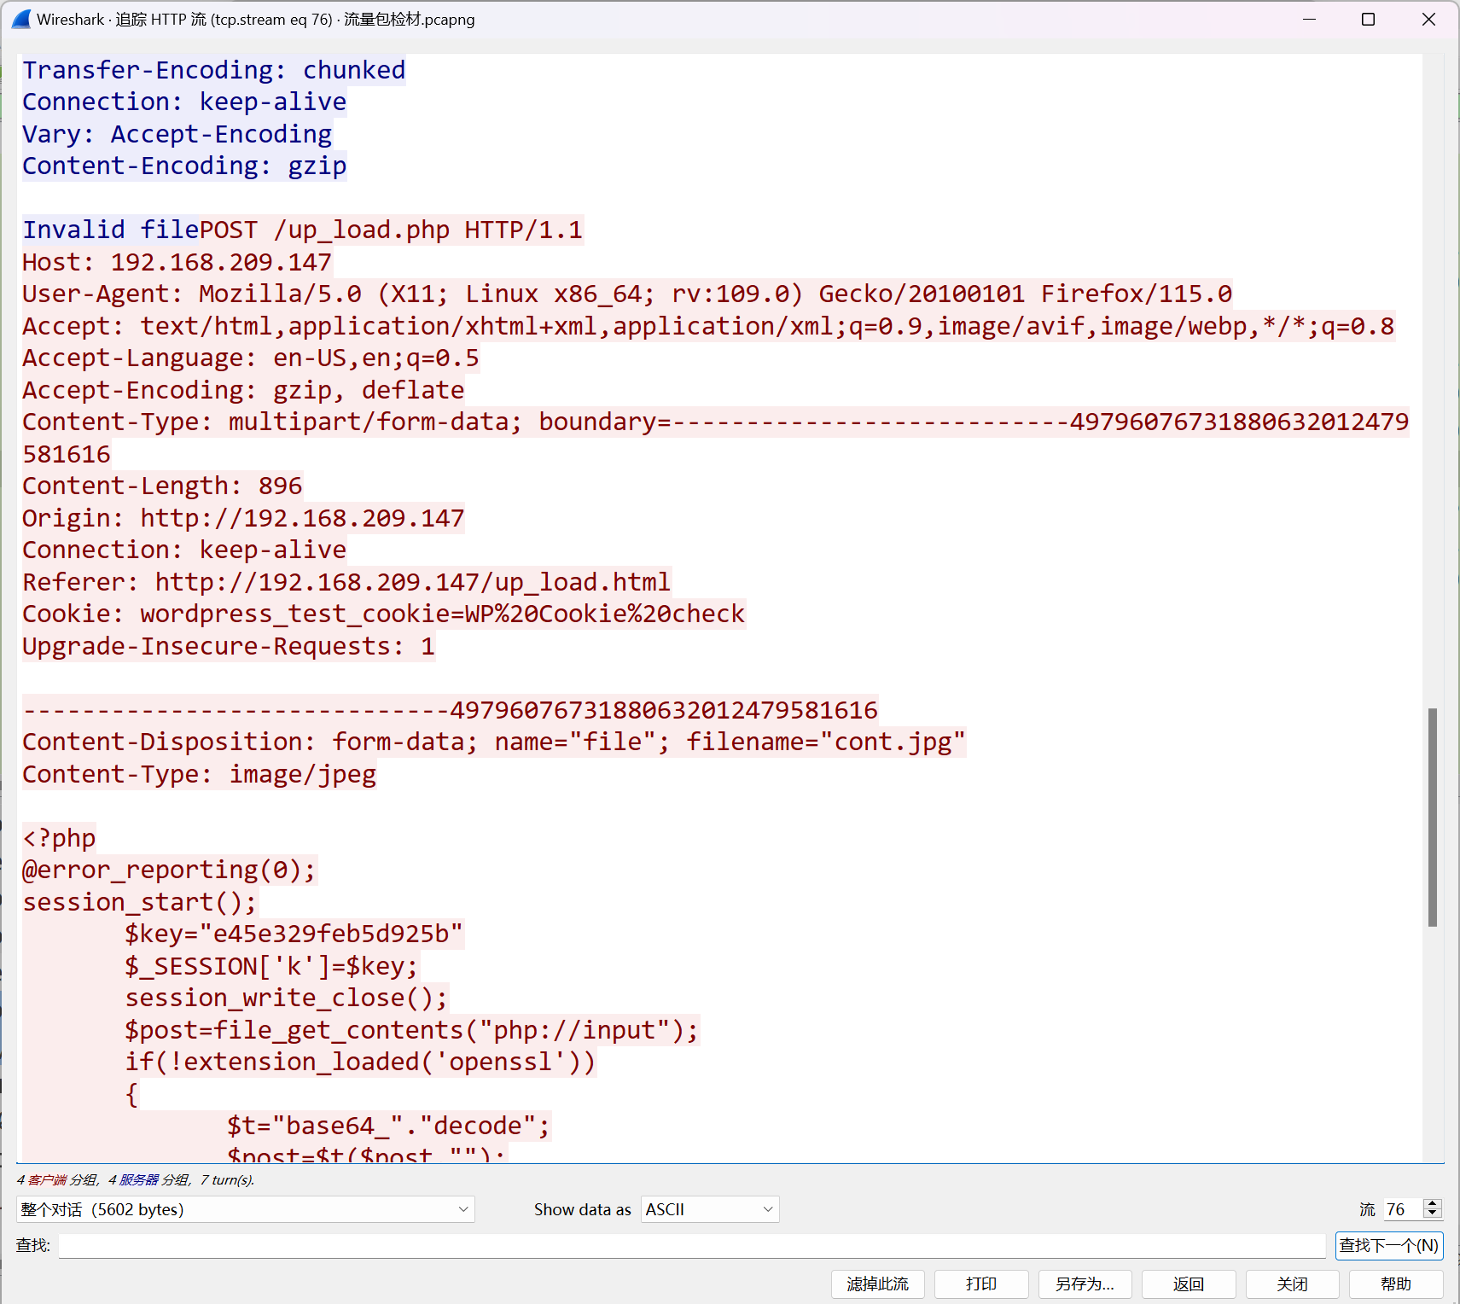Click the 'Origin: http://192.168.209.147' line
The image size is (1460, 1304).
click(243, 518)
